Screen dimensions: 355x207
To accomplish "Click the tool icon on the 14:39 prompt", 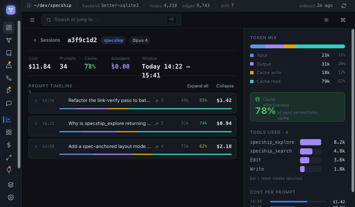I will (157, 100).
